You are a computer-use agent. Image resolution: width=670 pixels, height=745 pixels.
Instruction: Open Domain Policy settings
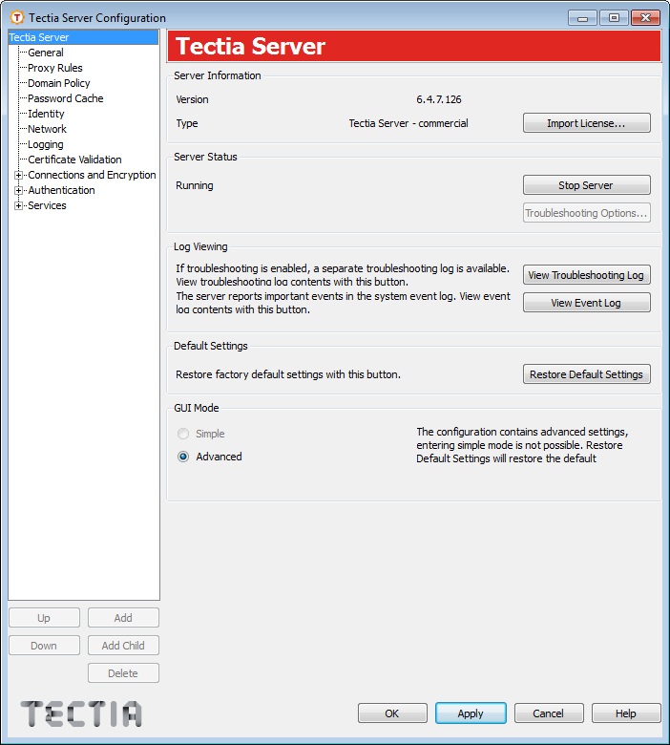[x=59, y=83]
